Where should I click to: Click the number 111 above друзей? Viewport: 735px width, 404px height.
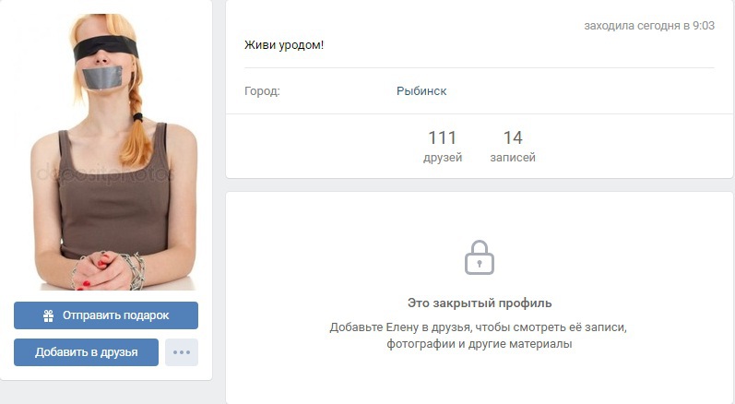coord(442,137)
